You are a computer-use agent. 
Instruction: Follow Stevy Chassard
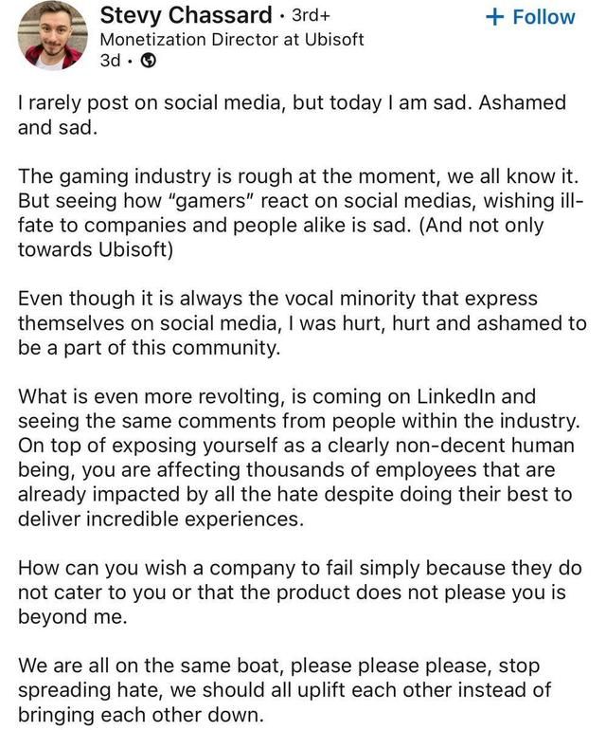[529, 17]
